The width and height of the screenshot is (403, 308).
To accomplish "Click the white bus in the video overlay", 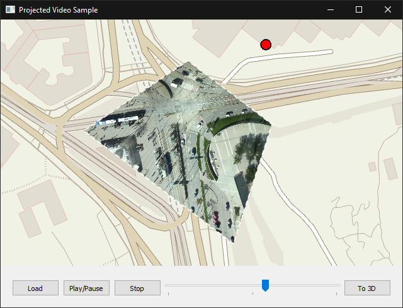I will click(120, 120).
